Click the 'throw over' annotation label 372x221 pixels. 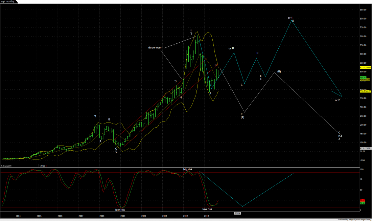pyautogui.click(x=155, y=48)
